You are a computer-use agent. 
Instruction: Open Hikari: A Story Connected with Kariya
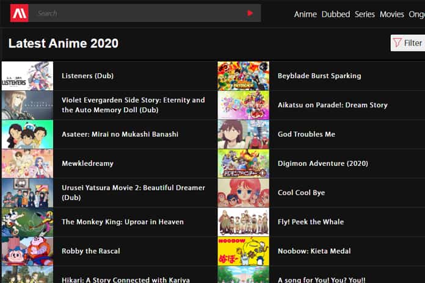(126, 280)
